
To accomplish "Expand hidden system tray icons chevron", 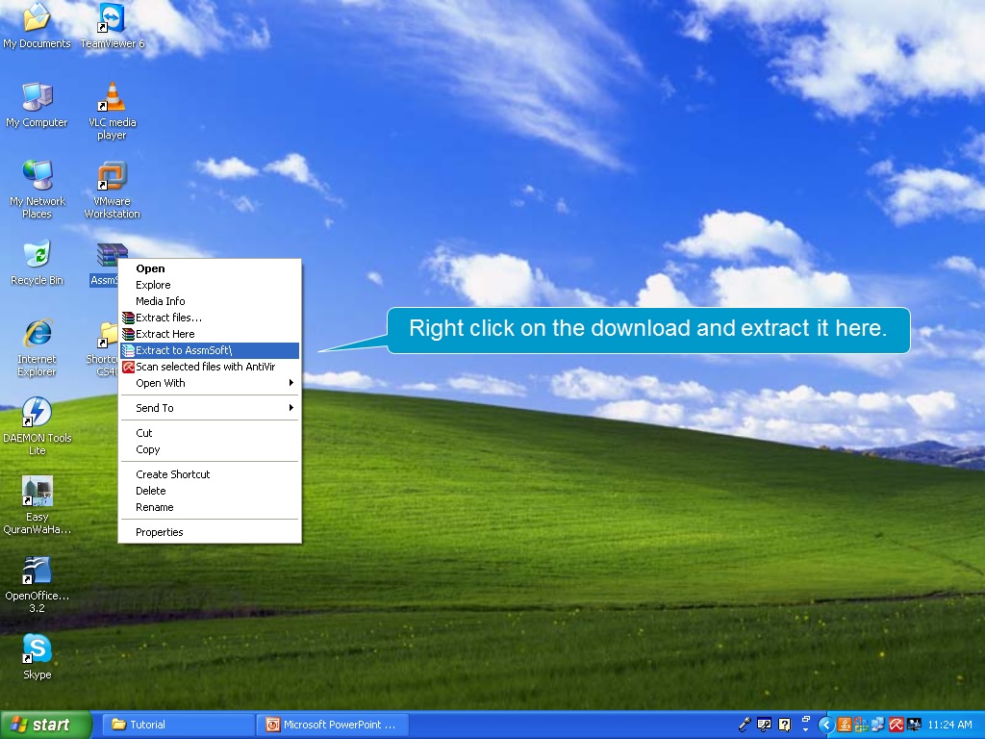I will pos(826,726).
